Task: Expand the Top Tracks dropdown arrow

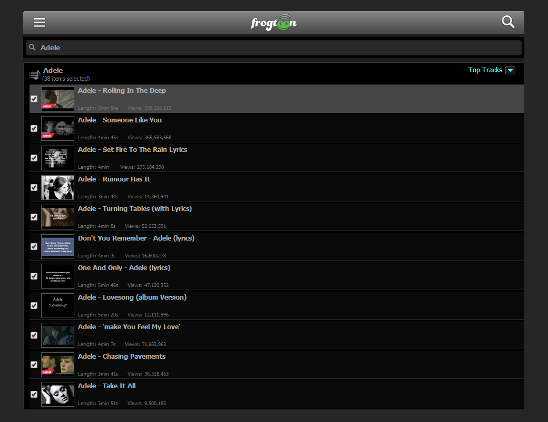Action: [x=510, y=70]
